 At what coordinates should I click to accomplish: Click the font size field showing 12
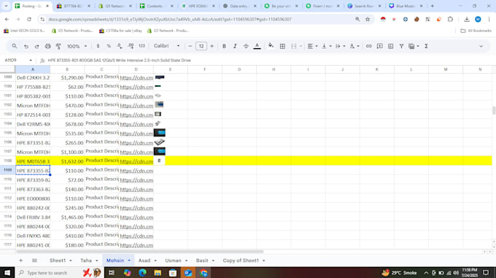pos(201,46)
